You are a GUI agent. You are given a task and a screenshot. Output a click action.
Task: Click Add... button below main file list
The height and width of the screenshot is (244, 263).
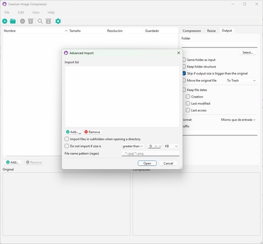[13, 162]
